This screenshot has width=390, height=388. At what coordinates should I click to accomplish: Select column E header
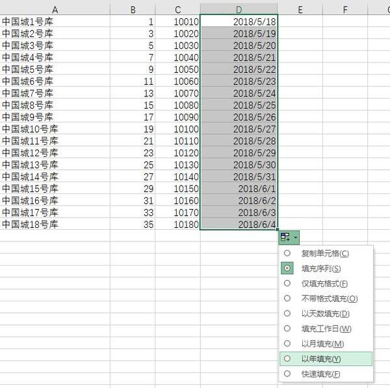click(x=300, y=10)
